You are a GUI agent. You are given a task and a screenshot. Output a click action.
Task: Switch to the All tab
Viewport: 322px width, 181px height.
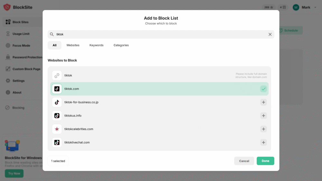coord(54,45)
